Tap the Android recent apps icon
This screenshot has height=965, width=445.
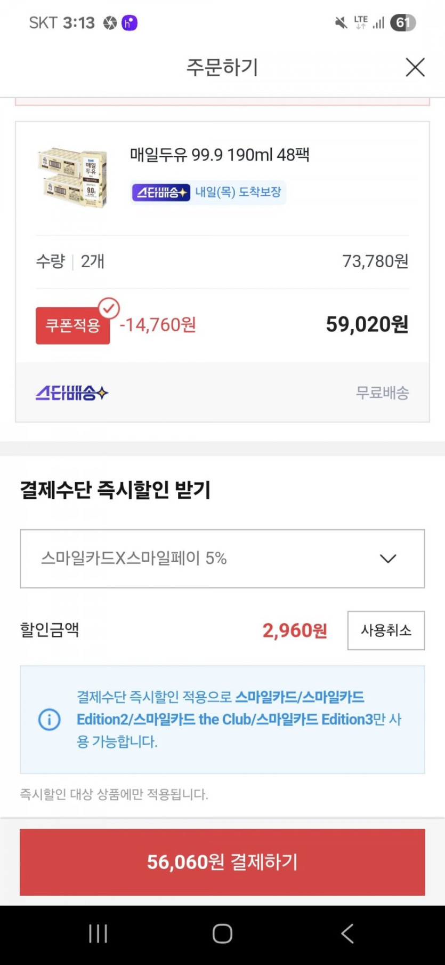98,934
